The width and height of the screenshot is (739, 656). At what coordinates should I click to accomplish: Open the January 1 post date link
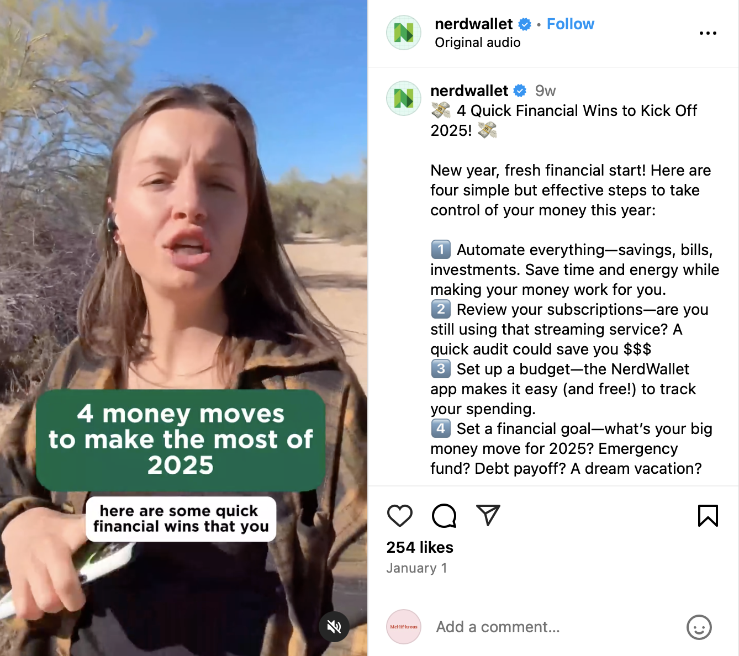(416, 568)
